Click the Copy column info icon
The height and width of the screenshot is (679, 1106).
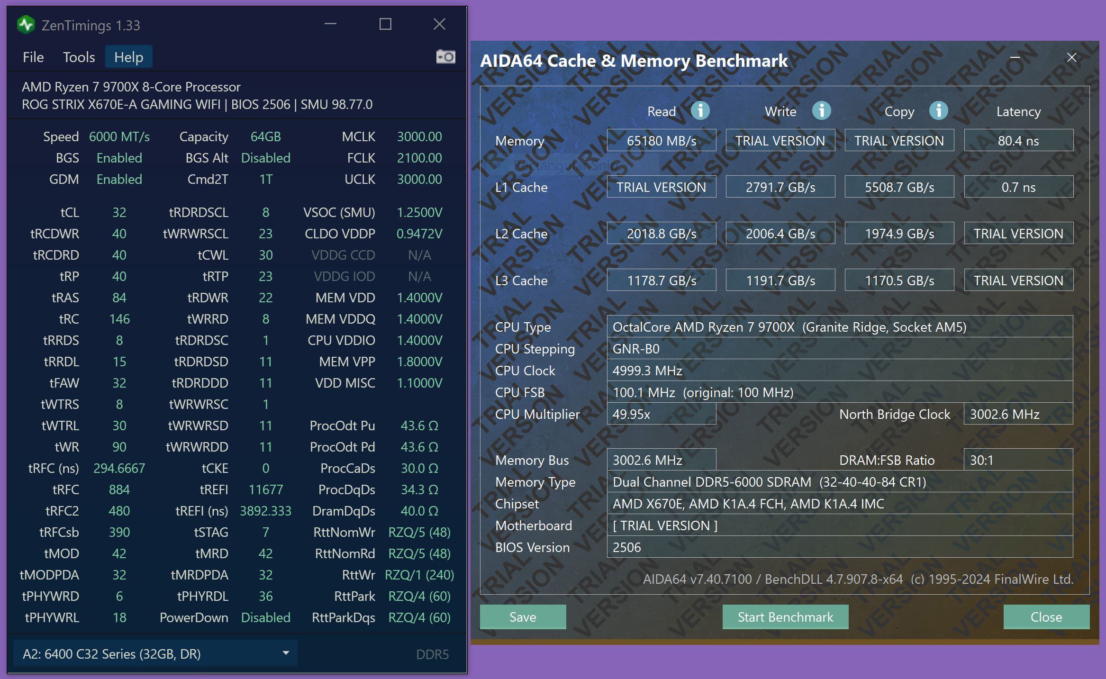[x=938, y=111]
